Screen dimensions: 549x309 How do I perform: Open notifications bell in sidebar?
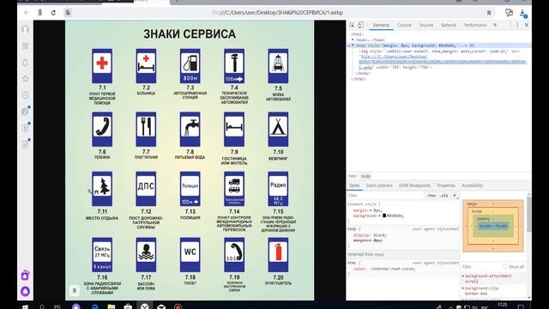[25, 63]
